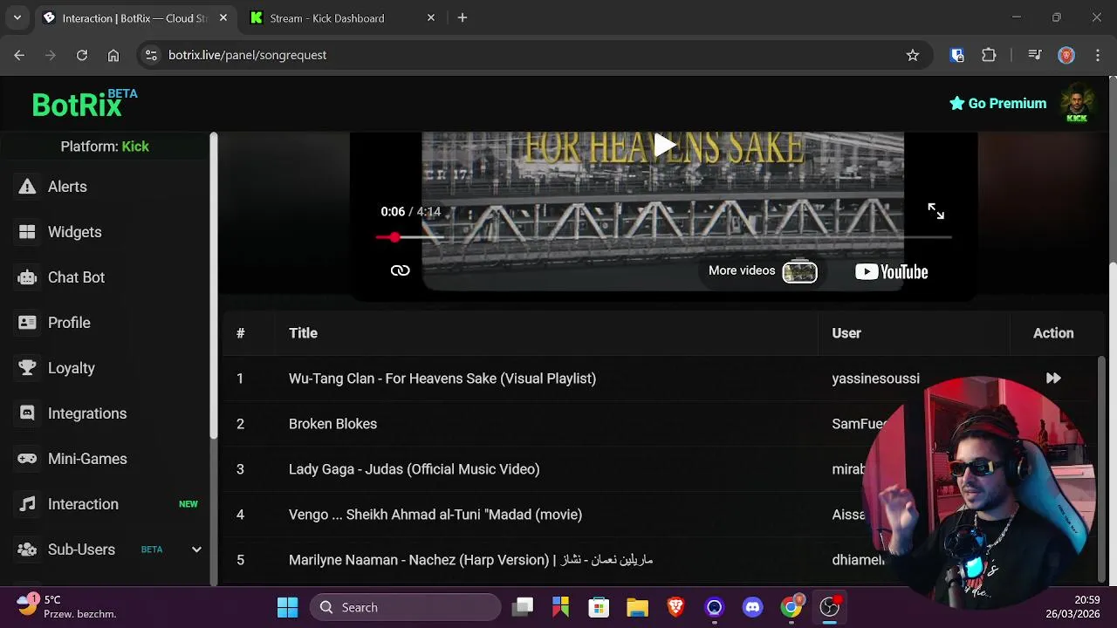Viewport: 1117px width, 628px height.
Task: Click the Interaction music note icon
Action: click(27, 504)
